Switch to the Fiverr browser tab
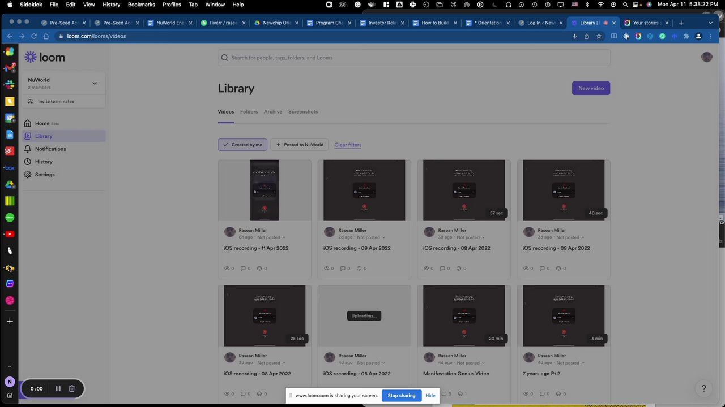This screenshot has width=725, height=407. (224, 23)
